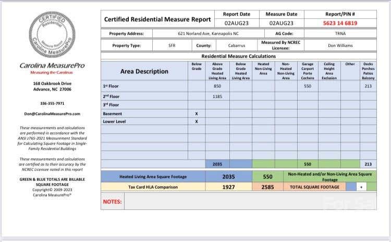Select the Property Address field value
This screenshot has width=391, height=242.
click(208, 33)
